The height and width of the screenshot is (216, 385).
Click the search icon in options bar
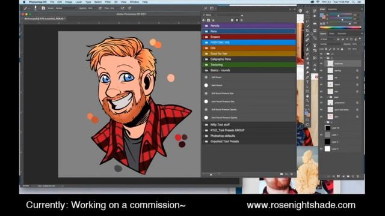click(206, 8)
